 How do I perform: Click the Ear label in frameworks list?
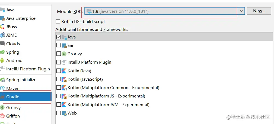click(x=71, y=45)
